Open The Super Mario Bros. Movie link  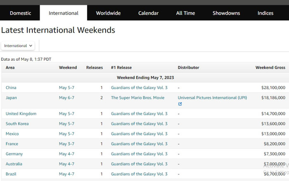coord(137,98)
